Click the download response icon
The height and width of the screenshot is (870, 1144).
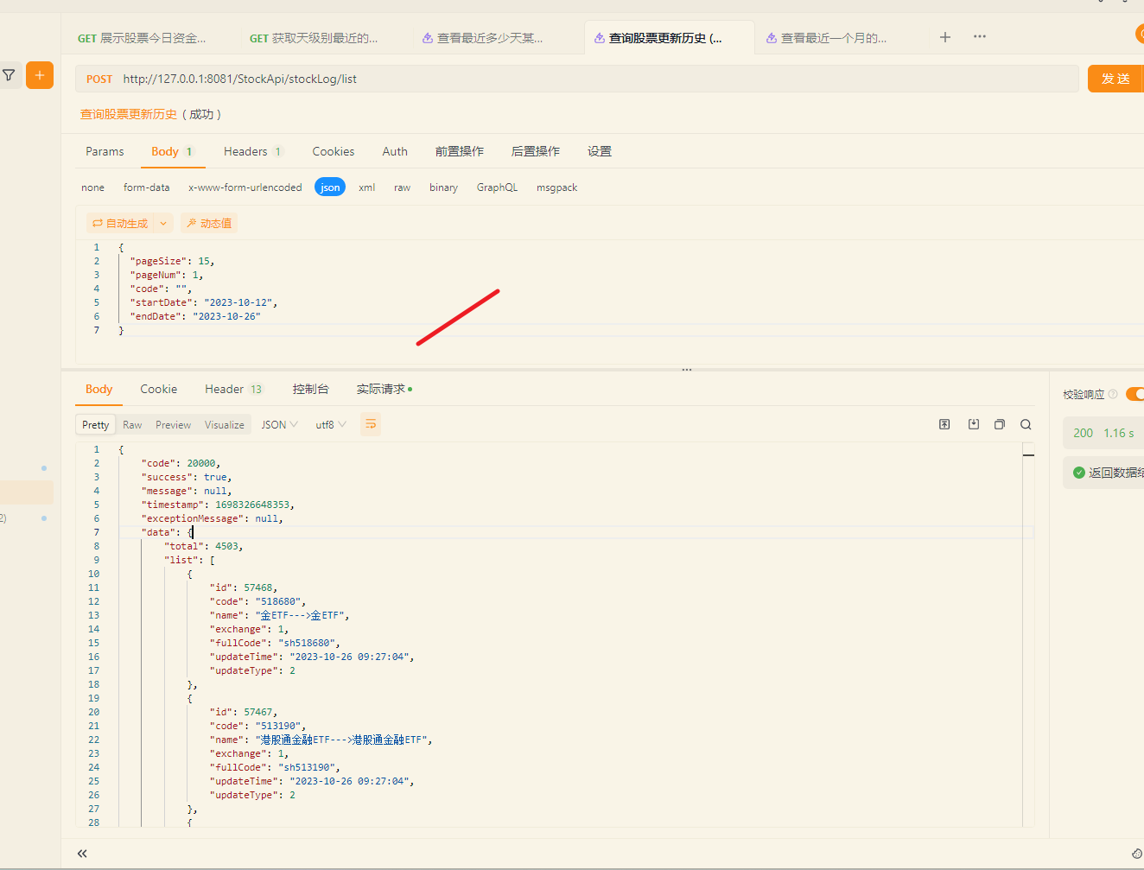974,424
